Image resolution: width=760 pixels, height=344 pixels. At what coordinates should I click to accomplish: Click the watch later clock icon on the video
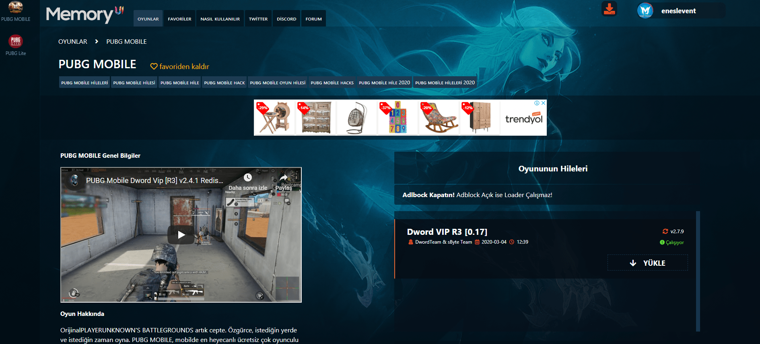tap(248, 177)
